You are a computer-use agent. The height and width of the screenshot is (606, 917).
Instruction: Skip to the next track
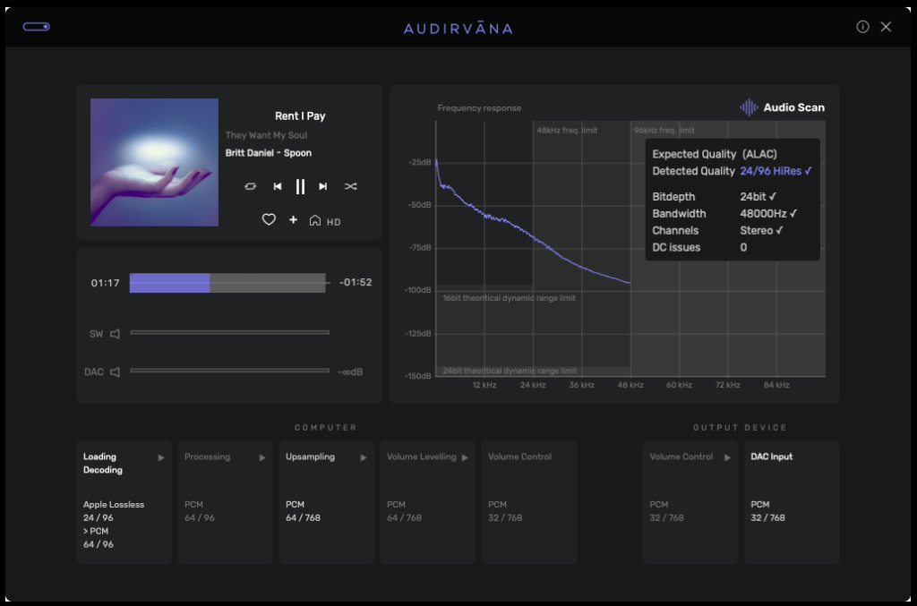pos(323,186)
